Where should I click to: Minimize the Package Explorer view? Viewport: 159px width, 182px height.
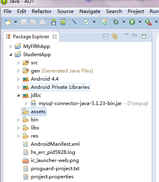(135, 35)
